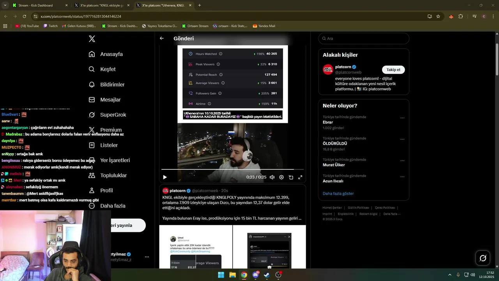Open Twitch bookmark
This screenshot has width=499, height=281.
(50, 26)
